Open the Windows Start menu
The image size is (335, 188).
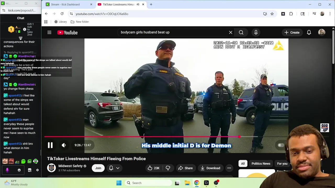click(x=119, y=183)
